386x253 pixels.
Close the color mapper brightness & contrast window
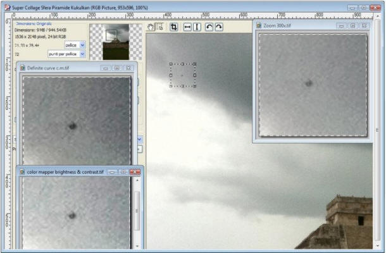[135, 171]
